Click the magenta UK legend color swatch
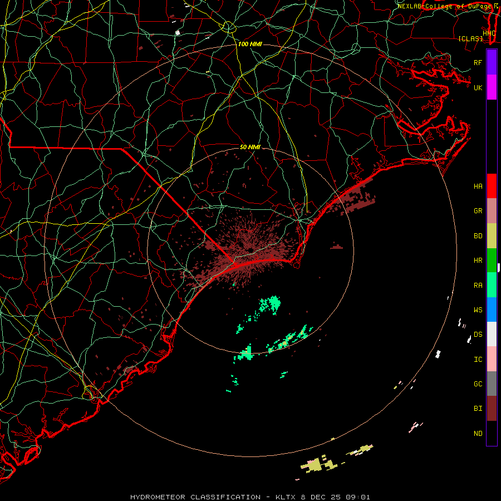The width and height of the screenshot is (501, 501). pos(492,87)
